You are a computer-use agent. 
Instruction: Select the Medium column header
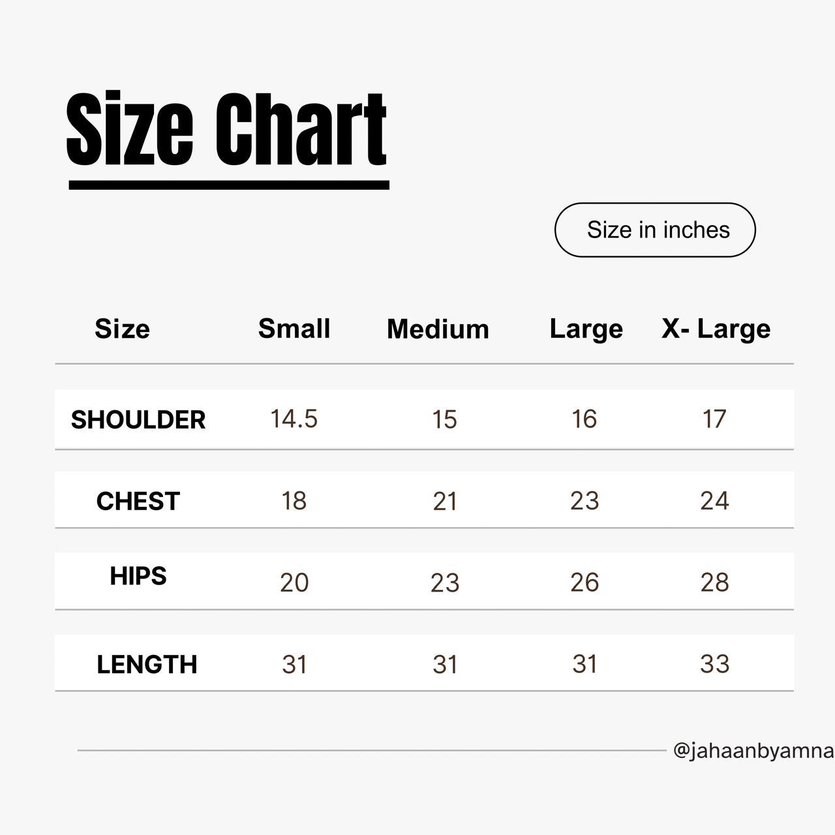438,329
